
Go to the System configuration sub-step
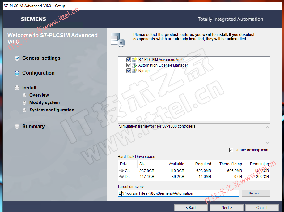[x=52, y=110]
